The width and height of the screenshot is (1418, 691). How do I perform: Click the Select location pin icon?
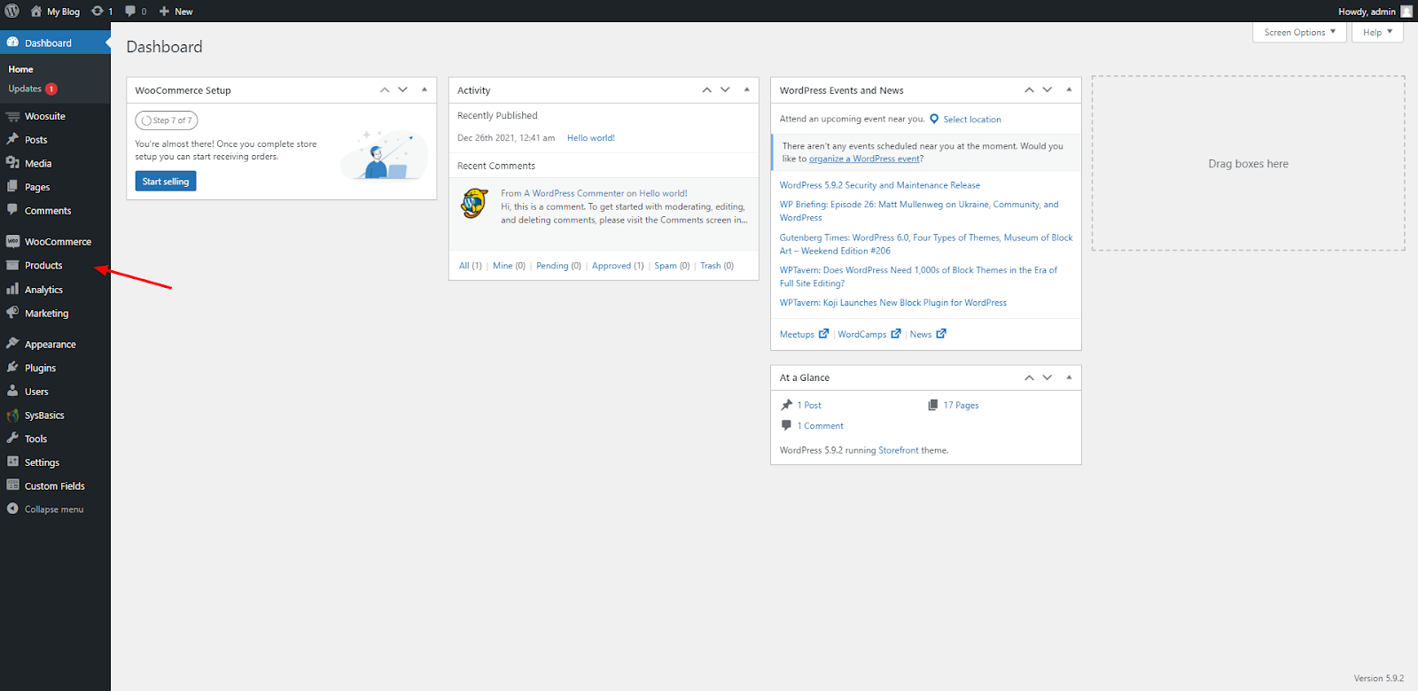point(934,119)
